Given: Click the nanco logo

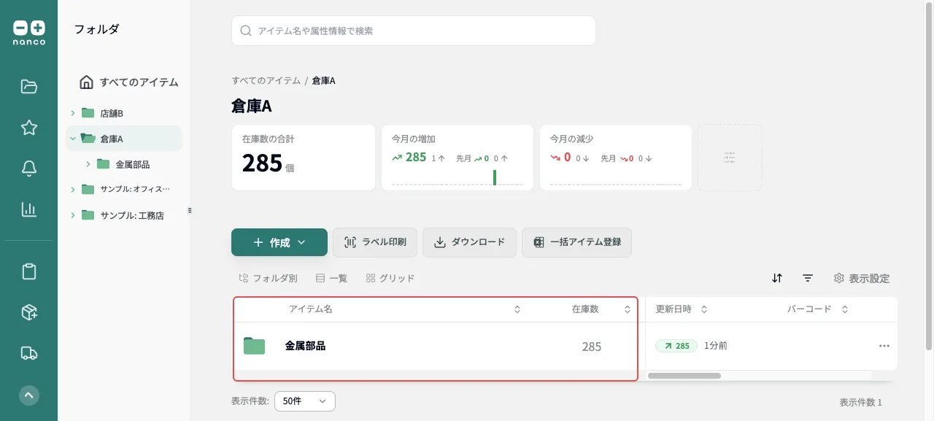Looking at the screenshot, I should coord(29,33).
